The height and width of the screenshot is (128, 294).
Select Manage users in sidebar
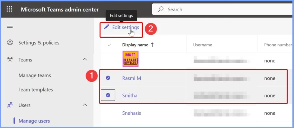point(34,121)
